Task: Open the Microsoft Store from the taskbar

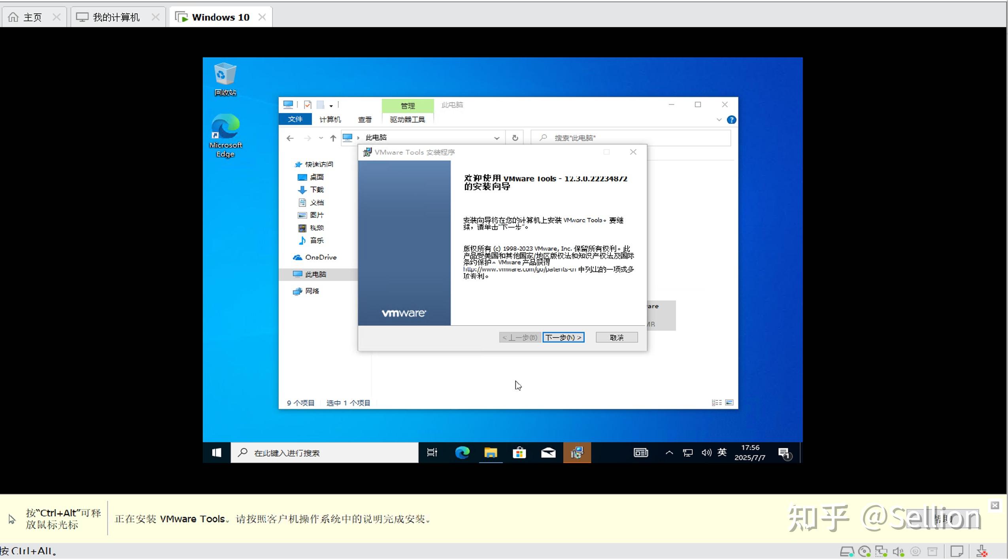Action: coord(519,453)
